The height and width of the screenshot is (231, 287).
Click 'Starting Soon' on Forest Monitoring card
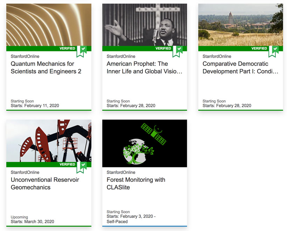click(118, 212)
